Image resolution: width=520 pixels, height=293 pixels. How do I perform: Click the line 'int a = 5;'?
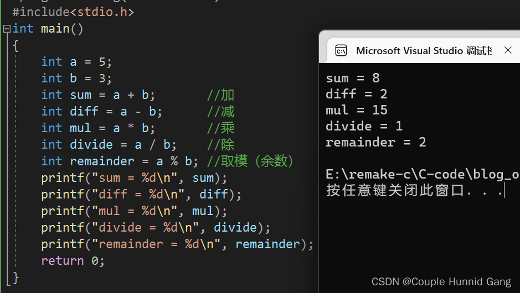(76, 62)
